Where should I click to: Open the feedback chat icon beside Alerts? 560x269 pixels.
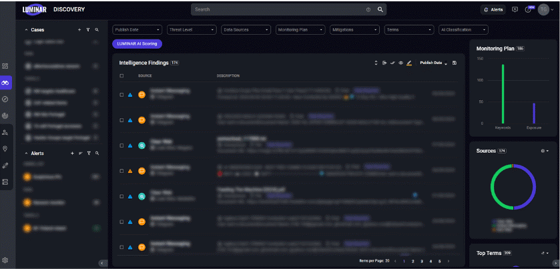(515, 9)
